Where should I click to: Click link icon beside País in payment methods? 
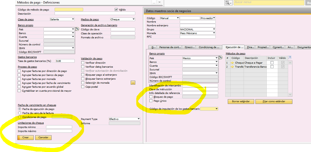pos(77,29)
